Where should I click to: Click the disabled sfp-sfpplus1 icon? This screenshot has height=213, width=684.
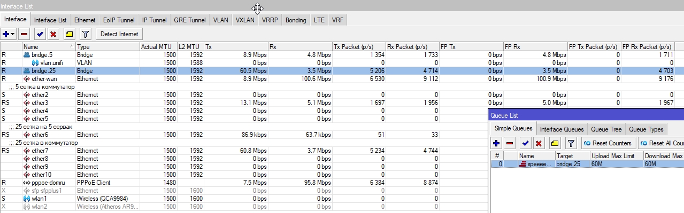(27, 191)
